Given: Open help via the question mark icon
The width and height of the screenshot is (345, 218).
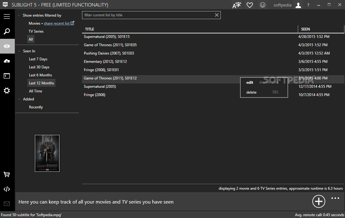Looking at the screenshot, I should [308, 5].
